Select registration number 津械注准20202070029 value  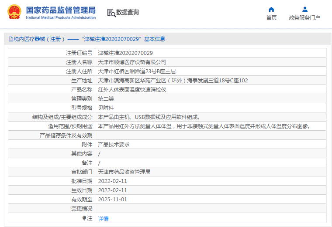point(125,53)
